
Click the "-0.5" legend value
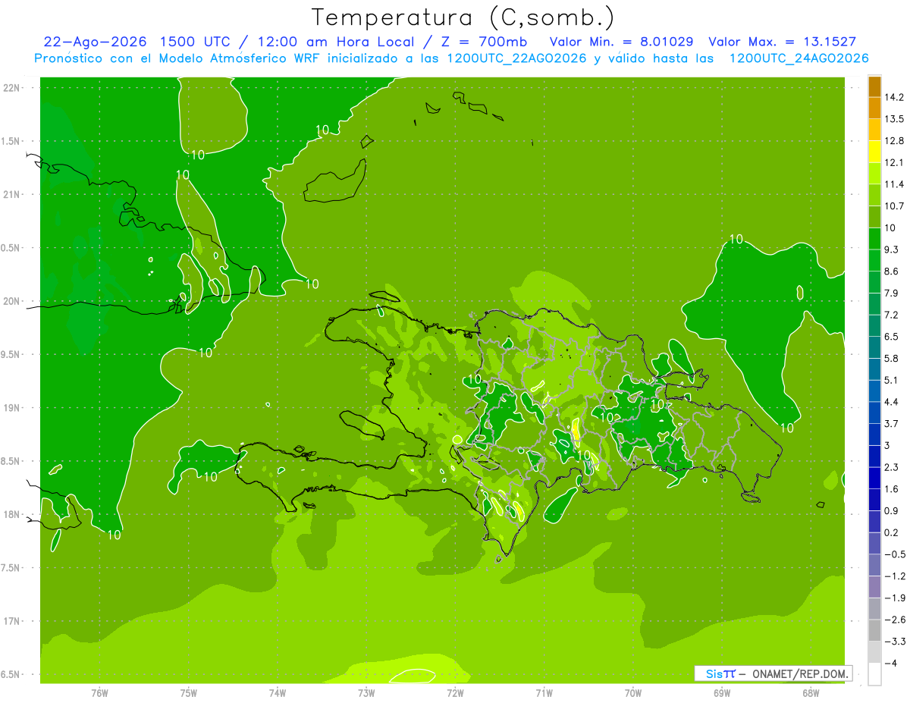(x=894, y=554)
